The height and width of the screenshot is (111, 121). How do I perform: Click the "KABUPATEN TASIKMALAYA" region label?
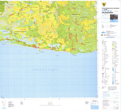coord(21,31)
